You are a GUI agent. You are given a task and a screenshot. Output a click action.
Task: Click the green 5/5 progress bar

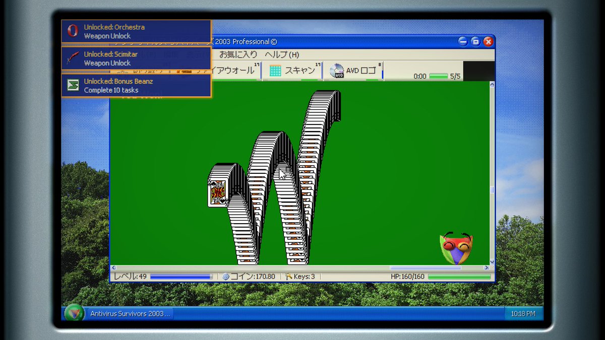pyautogui.click(x=438, y=76)
